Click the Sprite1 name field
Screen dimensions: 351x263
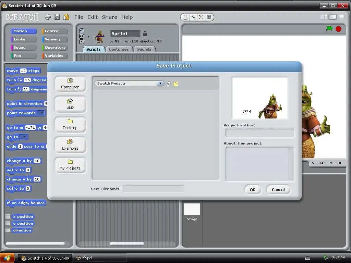coord(125,34)
